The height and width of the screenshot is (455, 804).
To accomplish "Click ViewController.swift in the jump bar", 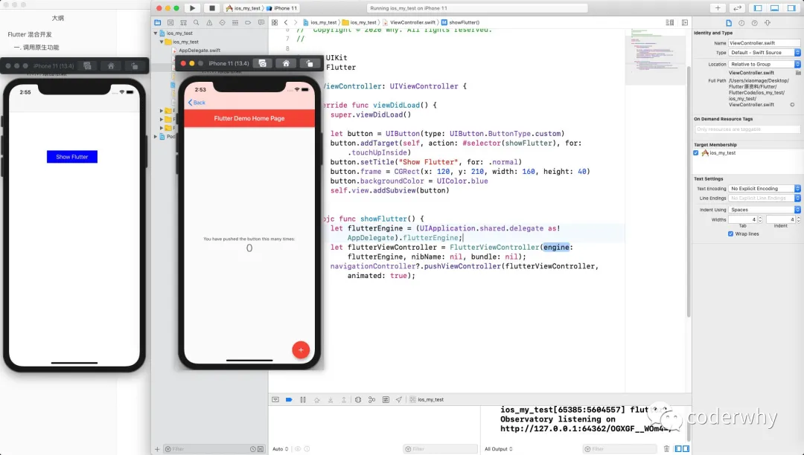I will click(409, 22).
